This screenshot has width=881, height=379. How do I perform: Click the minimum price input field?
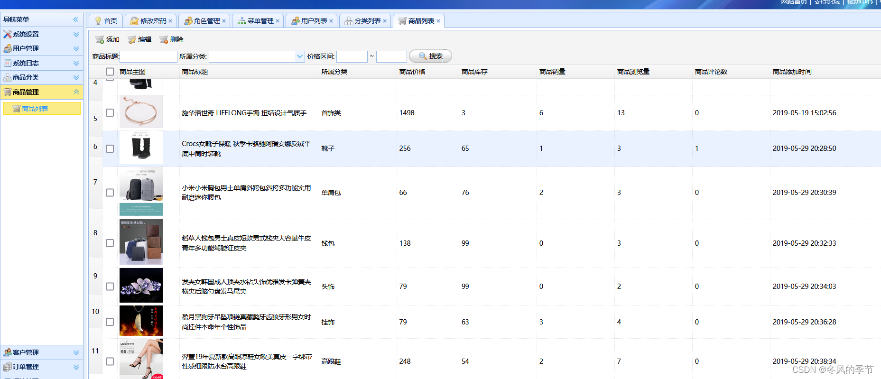[x=352, y=56]
